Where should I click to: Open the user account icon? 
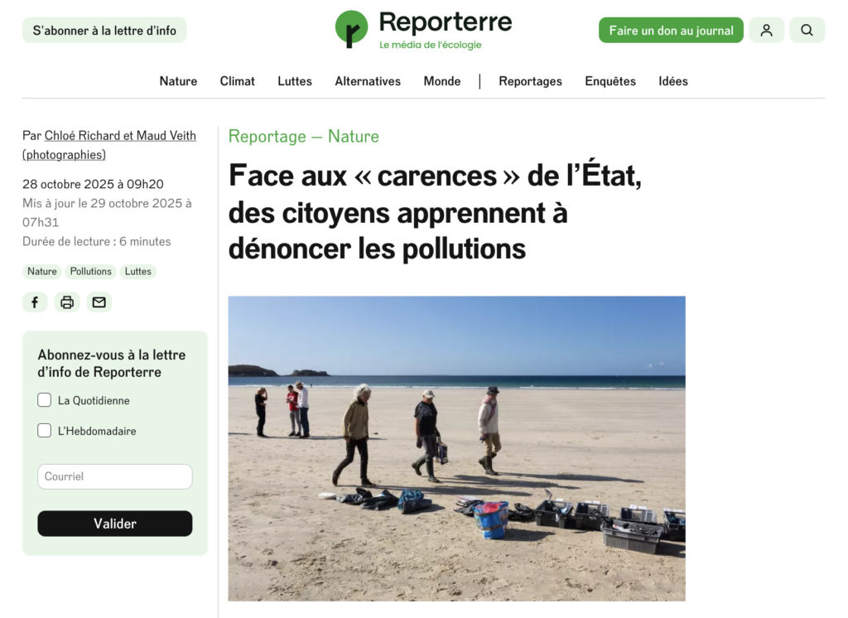click(x=766, y=31)
